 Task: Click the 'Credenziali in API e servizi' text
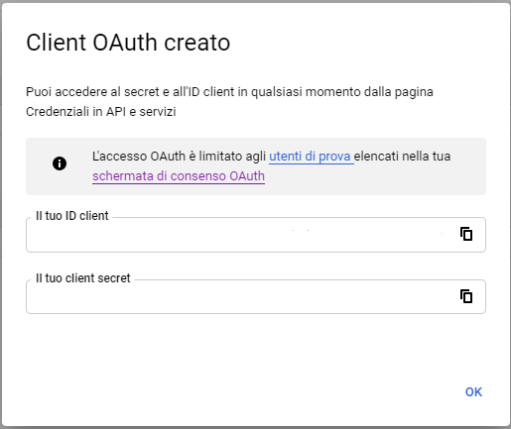tap(101, 112)
